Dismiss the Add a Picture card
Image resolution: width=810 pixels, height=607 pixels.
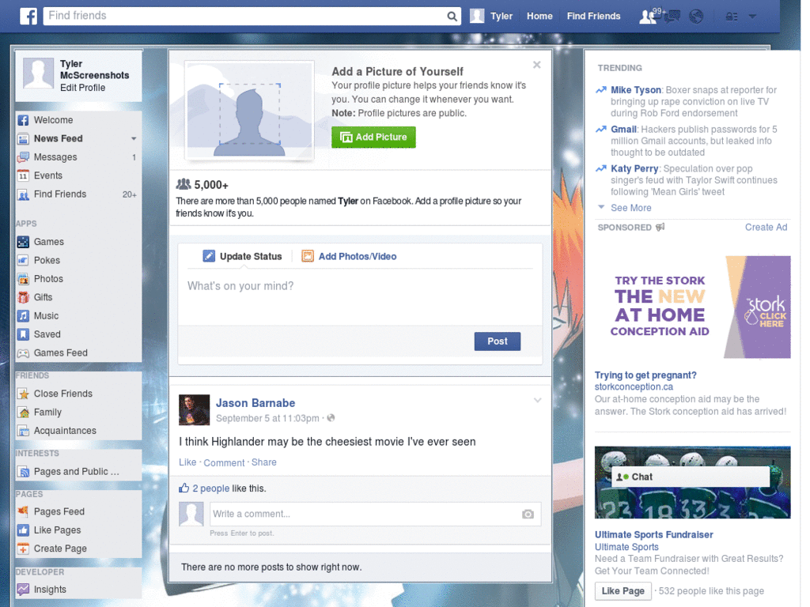click(x=537, y=65)
